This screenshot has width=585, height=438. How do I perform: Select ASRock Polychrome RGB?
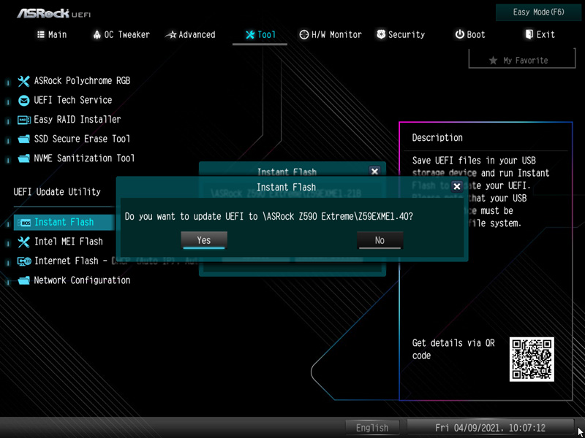82,81
